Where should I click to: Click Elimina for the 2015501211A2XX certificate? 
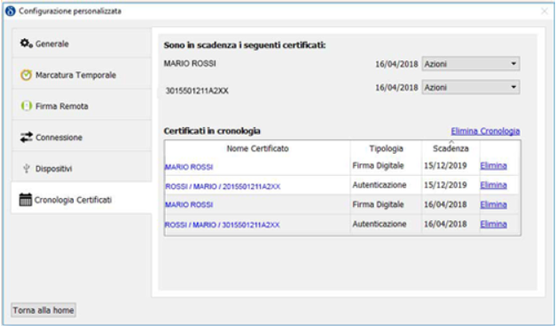click(x=493, y=185)
